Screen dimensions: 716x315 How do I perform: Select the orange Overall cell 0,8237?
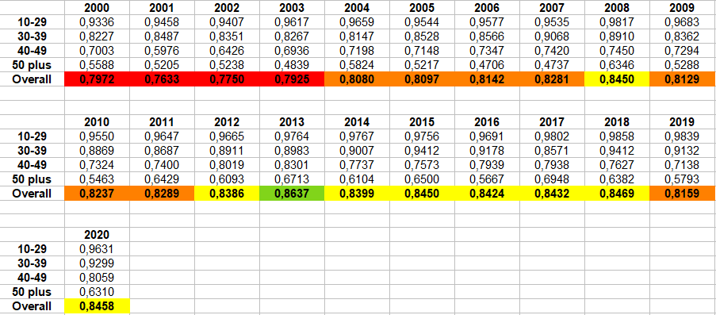(x=97, y=194)
